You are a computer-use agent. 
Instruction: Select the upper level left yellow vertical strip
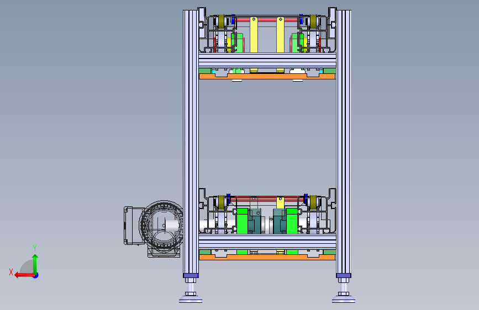(254, 35)
